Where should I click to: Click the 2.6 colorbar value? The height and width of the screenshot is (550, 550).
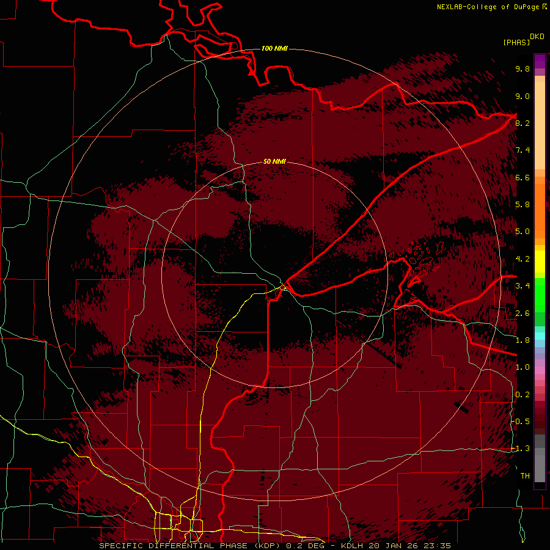pos(522,313)
